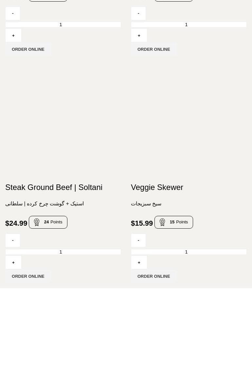Image resolution: width=252 pixels, height=377 pixels.
Task: Click the top-right product quantity field
Action: pos(189,25)
